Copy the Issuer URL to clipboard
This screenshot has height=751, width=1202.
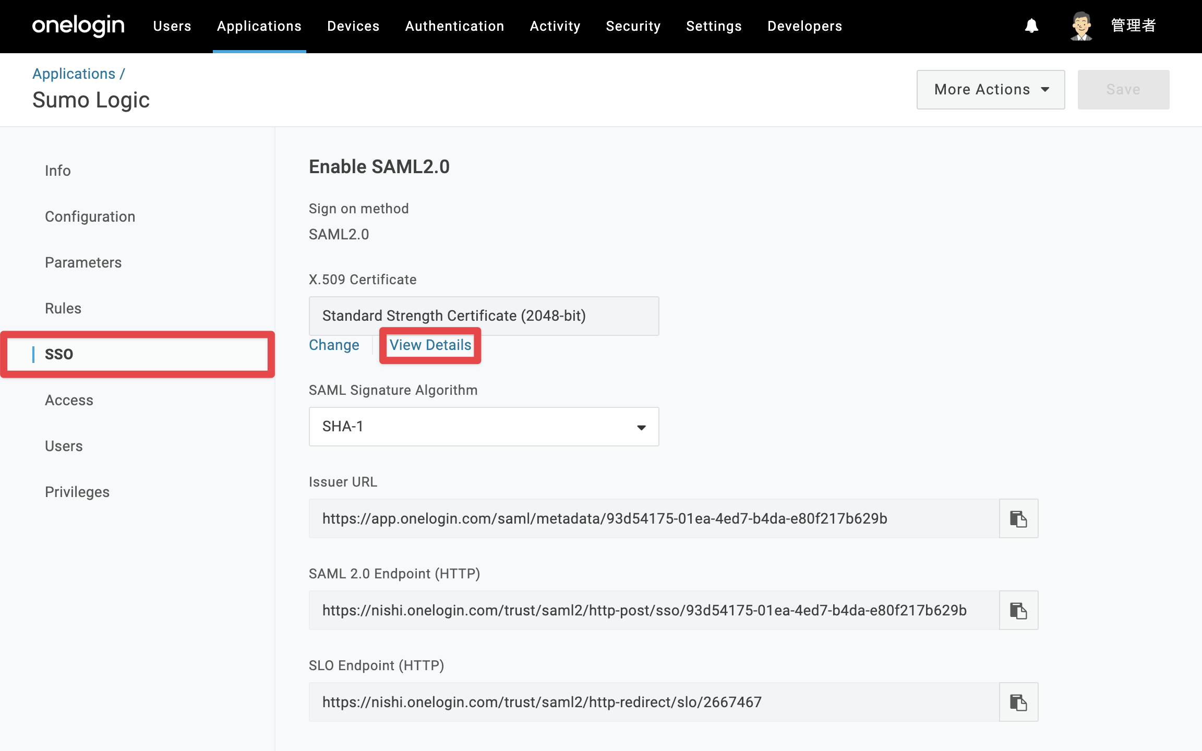pos(1018,518)
